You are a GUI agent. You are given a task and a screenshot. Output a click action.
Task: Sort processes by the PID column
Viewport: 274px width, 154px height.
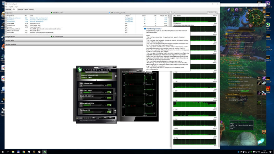point(26,16)
